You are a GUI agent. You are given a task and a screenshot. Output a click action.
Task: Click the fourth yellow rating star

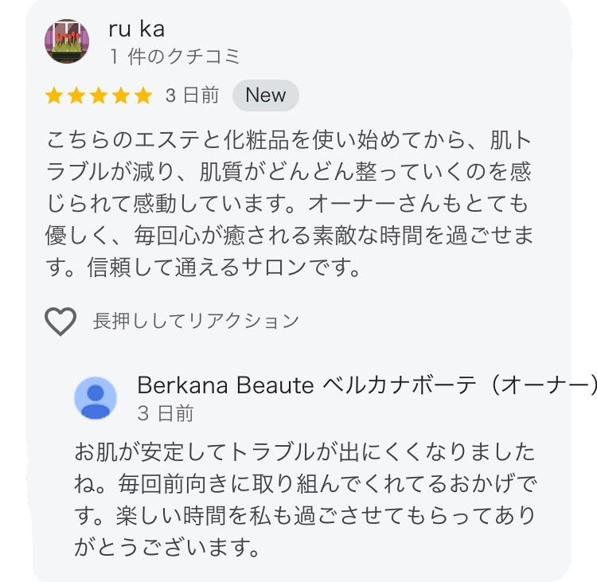[121, 96]
